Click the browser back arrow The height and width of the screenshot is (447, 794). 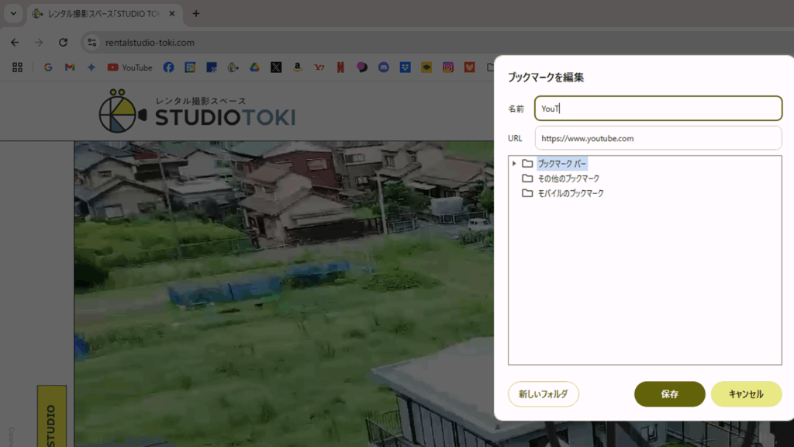[14, 43]
